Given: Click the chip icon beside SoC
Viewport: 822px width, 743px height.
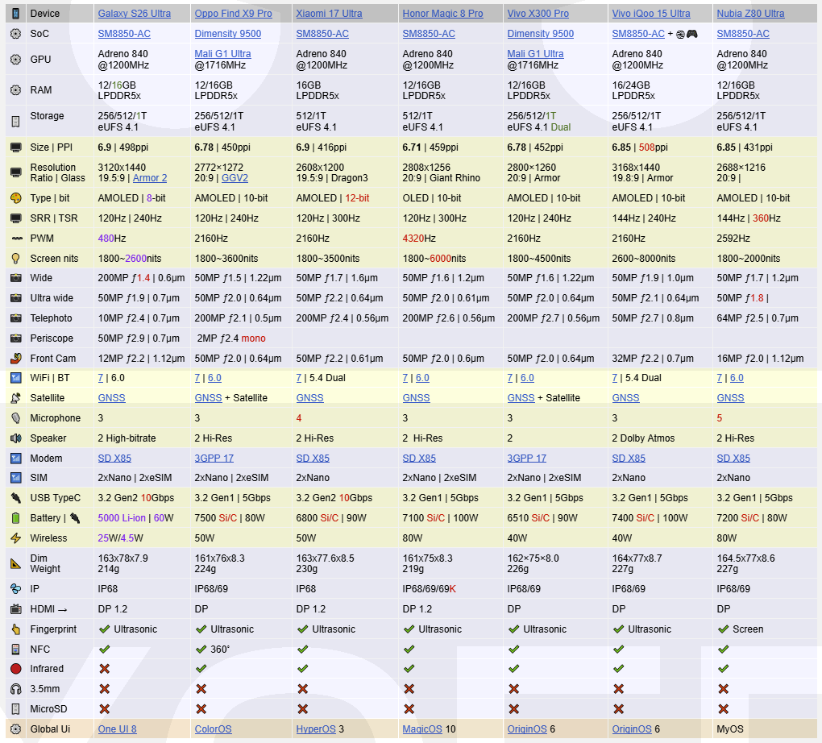Looking at the screenshot, I should coord(16,34).
